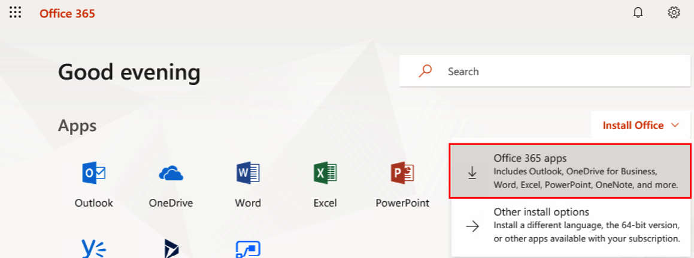The image size is (694, 258).
Task: Open the Yammer app icon
Action: [94, 248]
